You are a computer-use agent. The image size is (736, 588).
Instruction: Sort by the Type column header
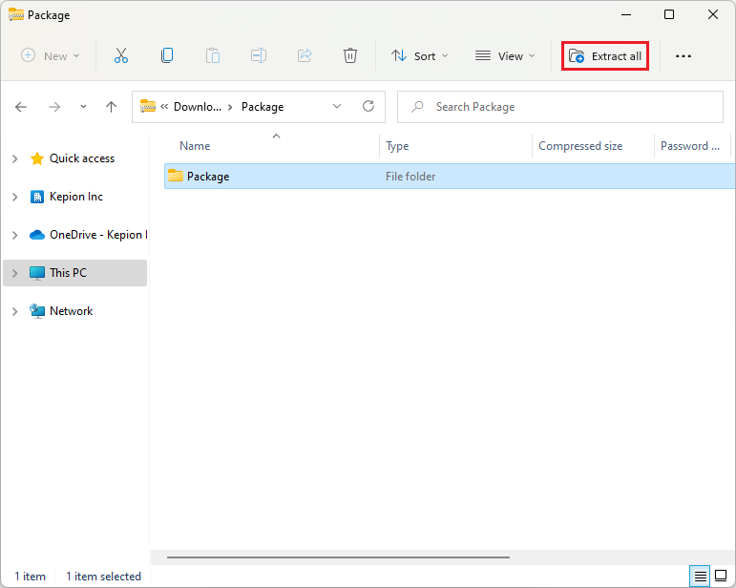397,146
